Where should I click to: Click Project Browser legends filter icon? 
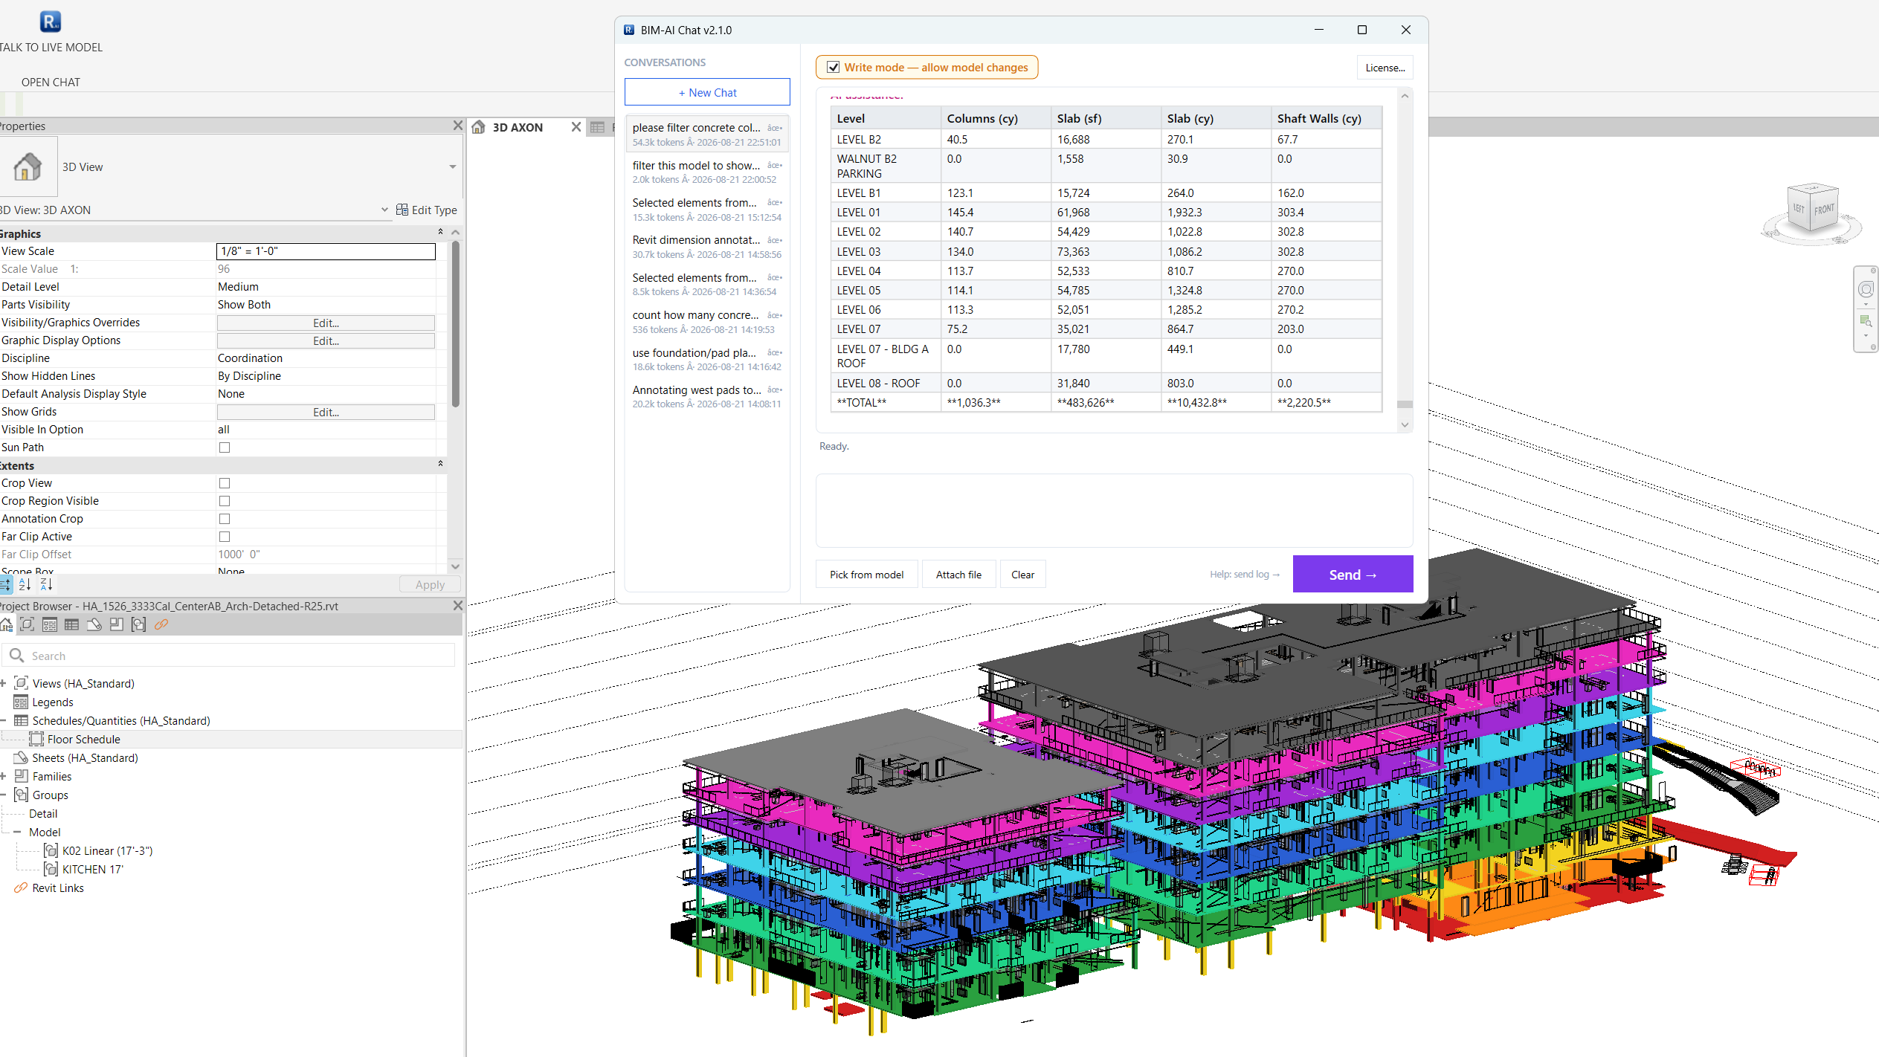(50, 624)
